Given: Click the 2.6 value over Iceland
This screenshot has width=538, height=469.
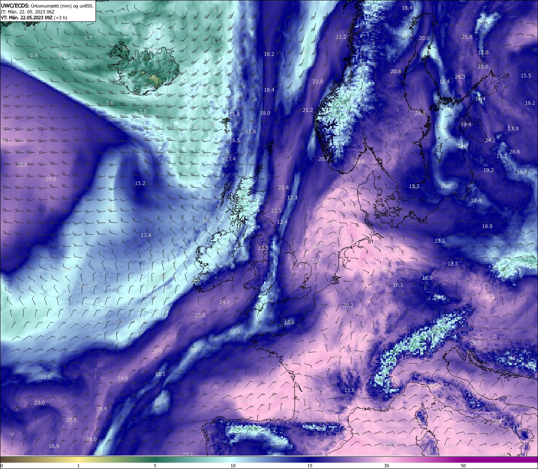Looking at the screenshot, I should (x=152, y=77).
